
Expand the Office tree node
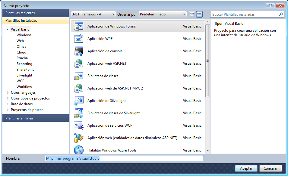pyautogui.click(x=13, y=46)
